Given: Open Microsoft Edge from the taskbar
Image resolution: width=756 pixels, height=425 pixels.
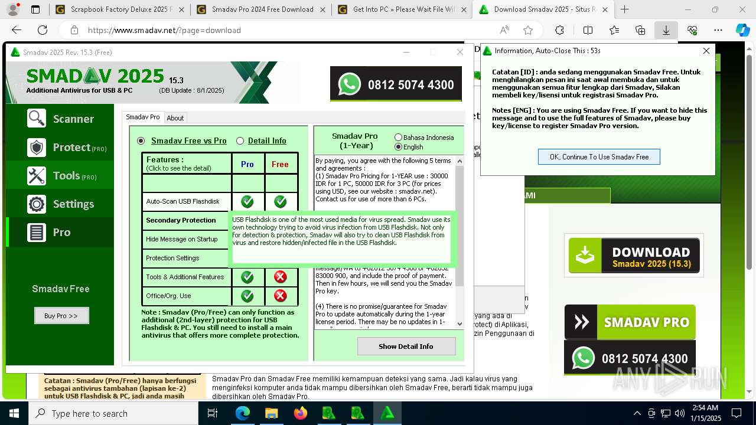Looking at the screenshot, I should (x=243, y=413).
